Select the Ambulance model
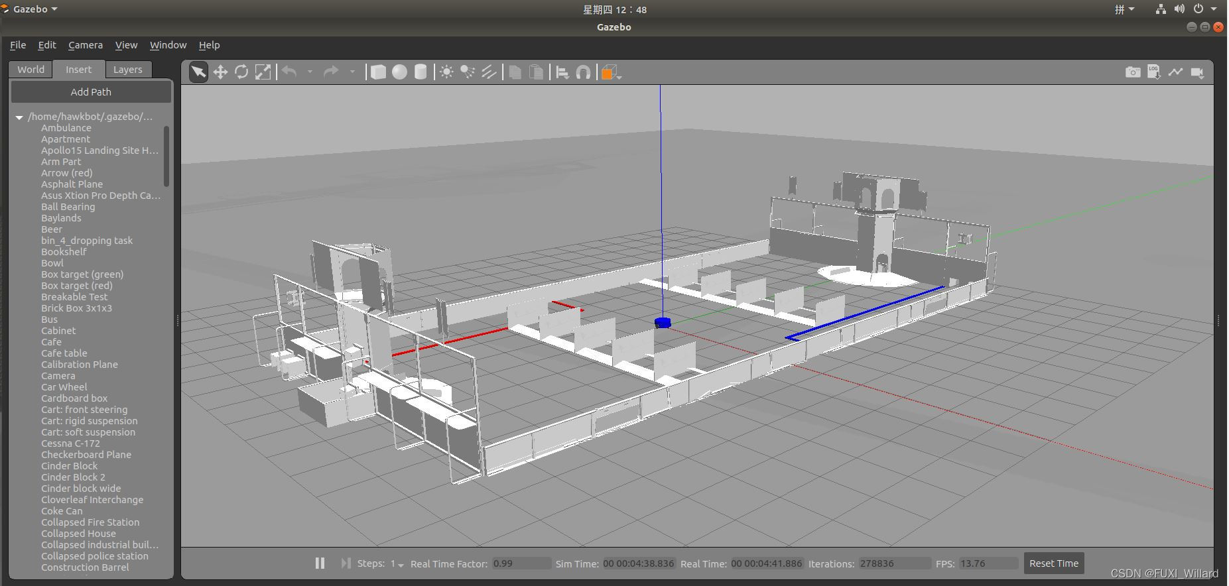The width and height of the screenshot is (1229, 586). tap(66, 128)
